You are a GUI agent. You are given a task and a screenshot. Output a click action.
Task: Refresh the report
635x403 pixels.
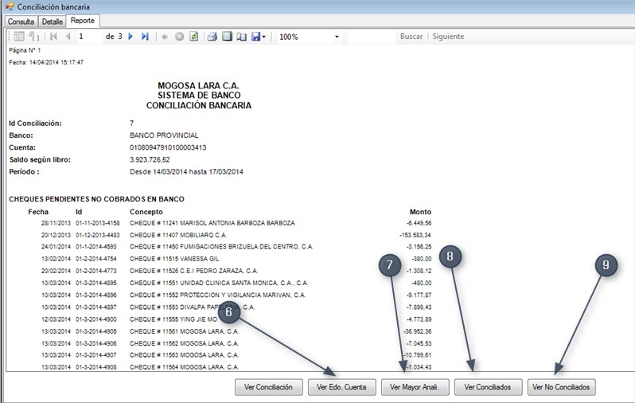(x=194, y=37)
